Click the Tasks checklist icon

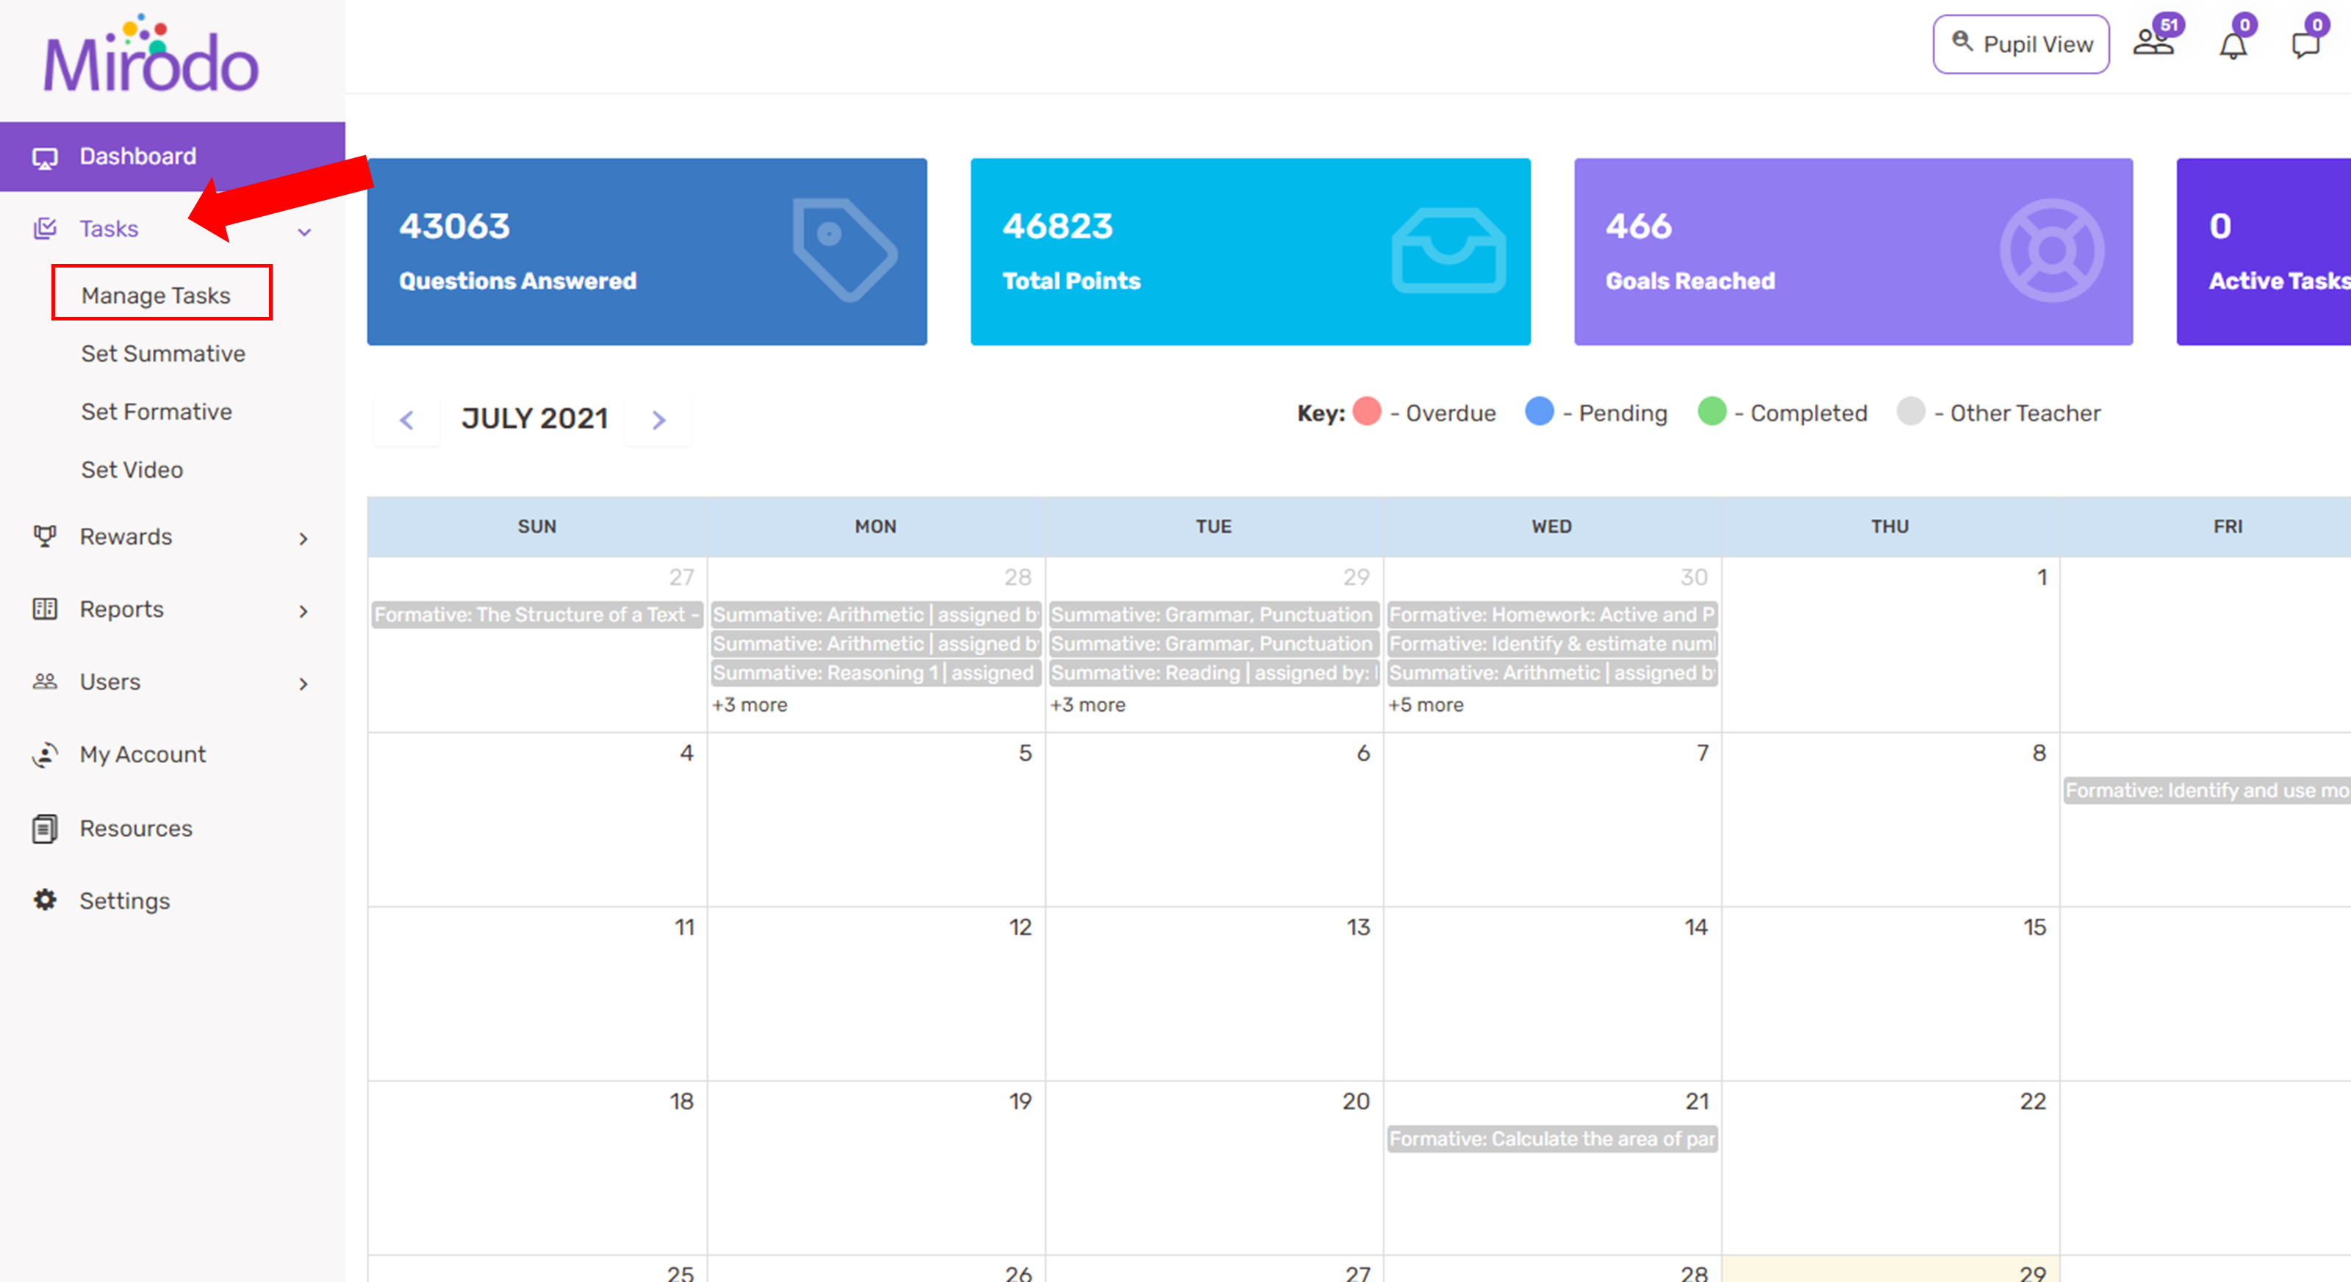click(x=45, y=229)
